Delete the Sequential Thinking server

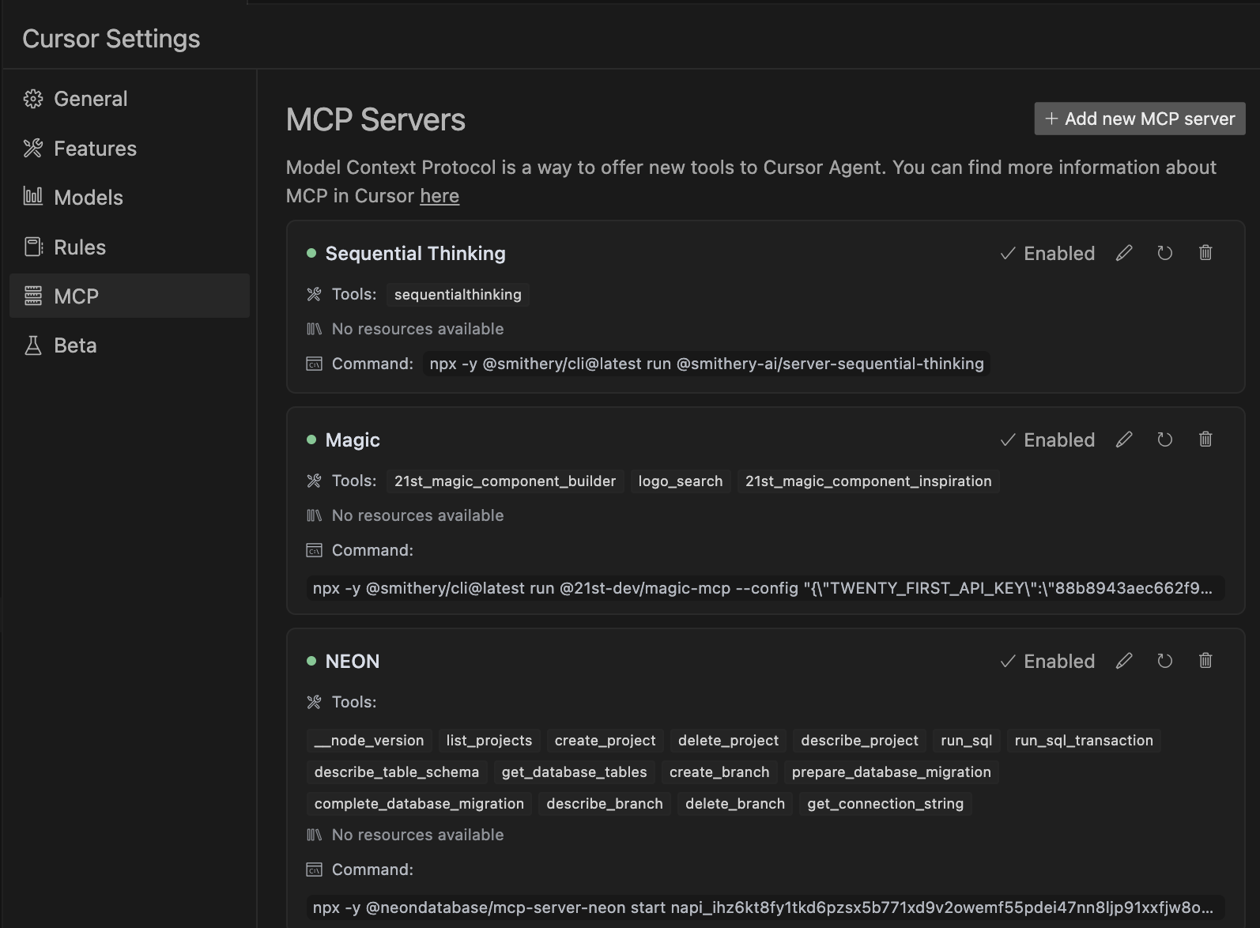[x=1205, y=253]
